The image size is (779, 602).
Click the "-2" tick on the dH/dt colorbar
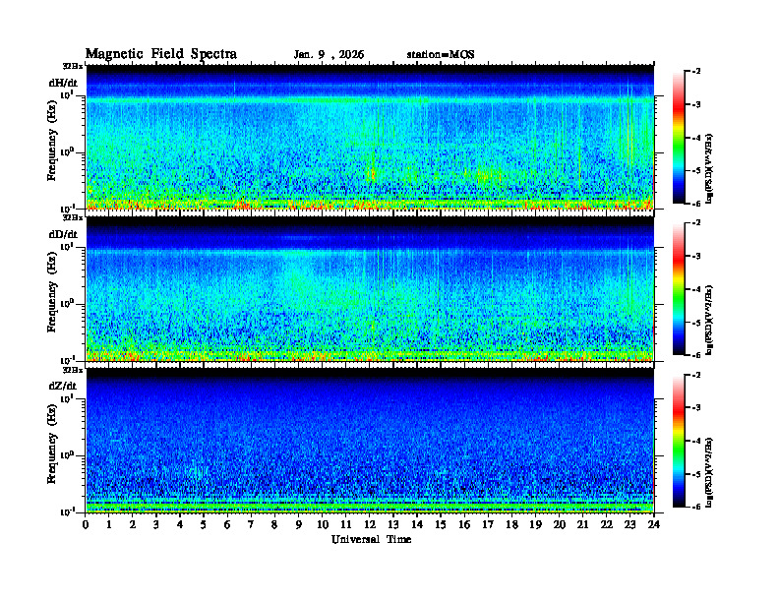point(696,72)
